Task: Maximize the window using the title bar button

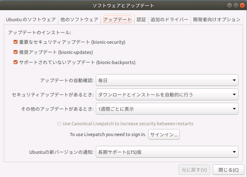Action: coord(236,5)
